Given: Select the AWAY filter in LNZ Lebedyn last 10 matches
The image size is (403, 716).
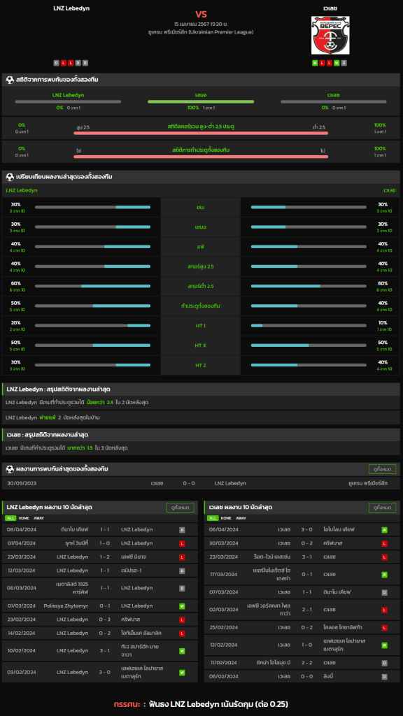Looking at the screenshot, I should (38, 518).
